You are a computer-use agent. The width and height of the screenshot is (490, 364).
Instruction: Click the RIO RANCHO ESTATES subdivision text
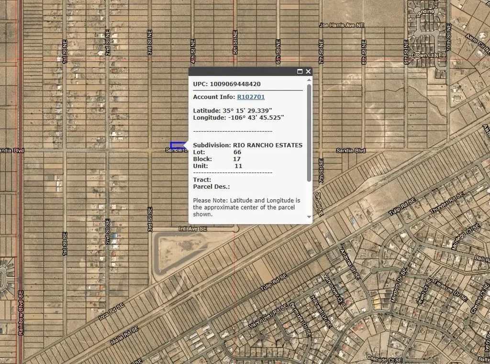267,145
